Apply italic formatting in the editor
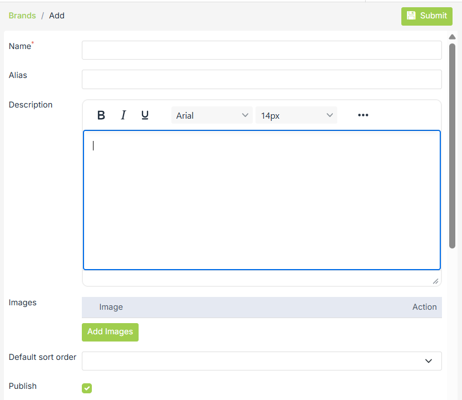The image size is (462, 400). [x=123, y=115]
